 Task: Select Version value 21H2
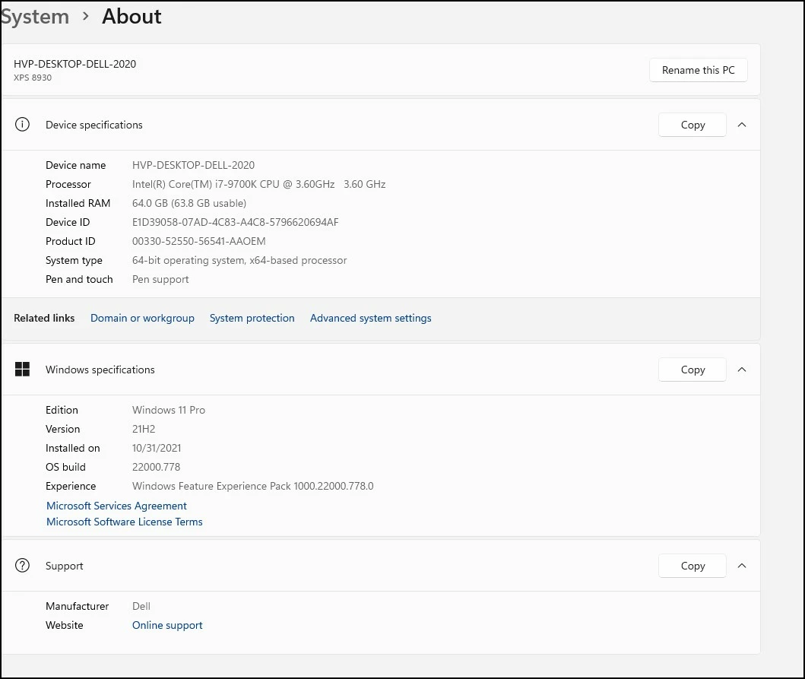point(143,429)
